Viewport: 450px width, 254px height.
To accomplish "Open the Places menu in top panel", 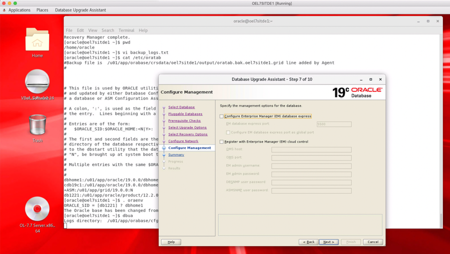I will [x=42, y=10].
